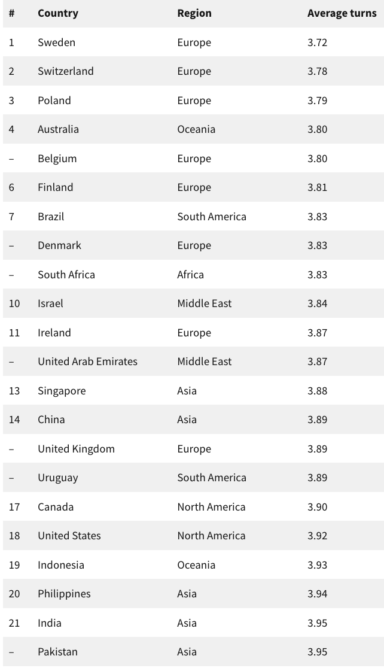Click the Canada row
The height and width of the screenshot is (668, 384).
click(x=193, y=507)
